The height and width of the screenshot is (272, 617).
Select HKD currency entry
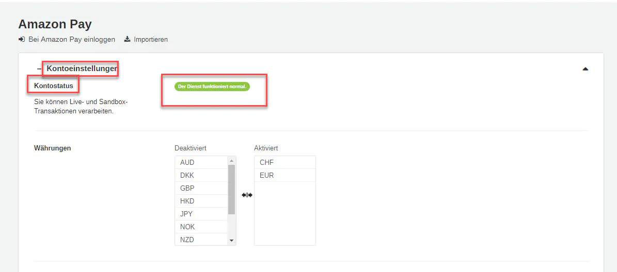coord(201,201)
